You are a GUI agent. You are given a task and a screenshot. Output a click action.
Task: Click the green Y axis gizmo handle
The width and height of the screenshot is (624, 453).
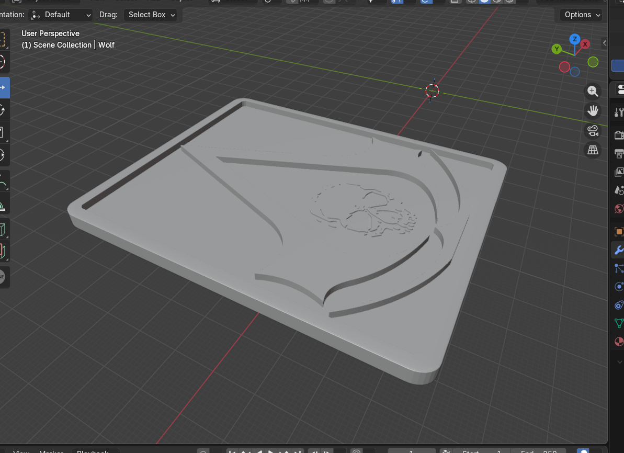tap(557, 49)
